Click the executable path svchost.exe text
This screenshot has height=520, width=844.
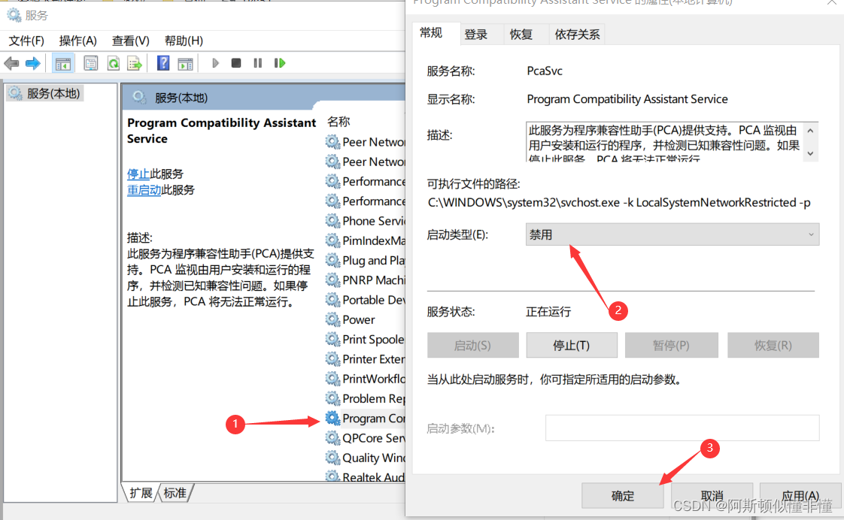[x=619, y=203]
